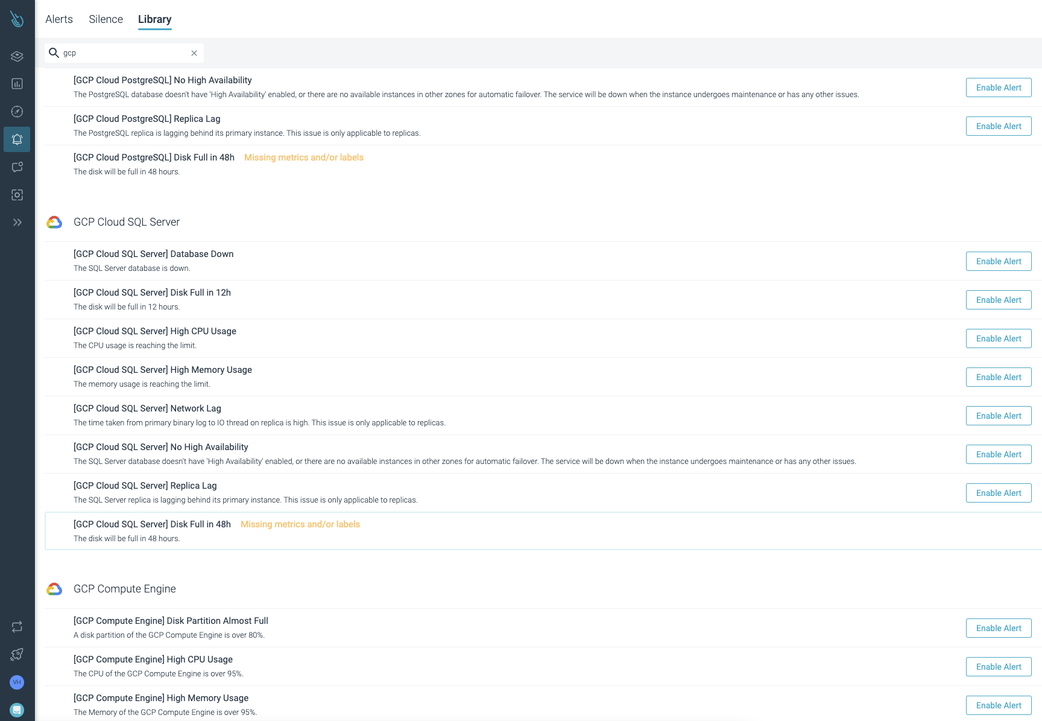Enable alert for SQL Server High CPU Usage
This screenshot has width=1042, height=721.
tap(999, 338)
